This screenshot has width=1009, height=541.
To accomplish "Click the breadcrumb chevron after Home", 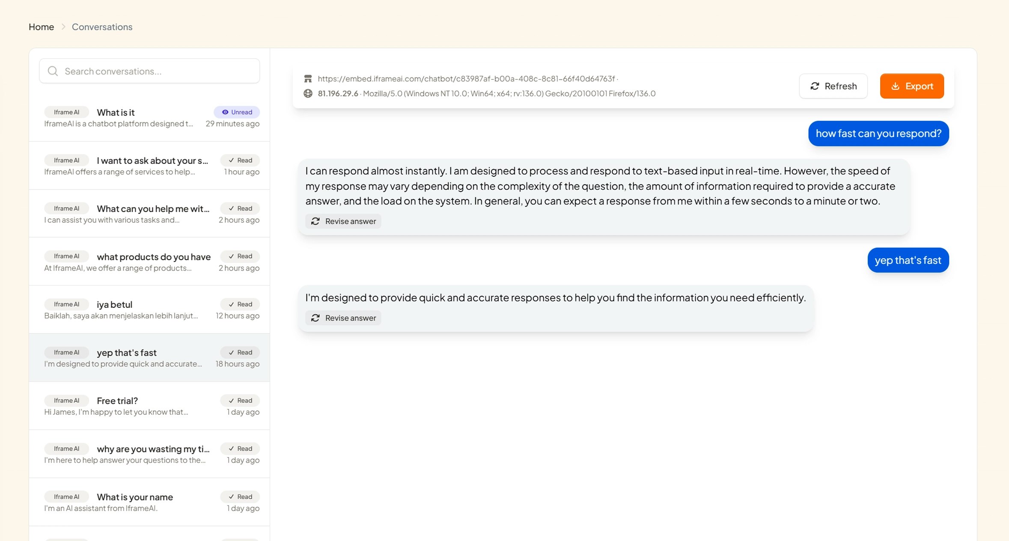I will coord(63,27).
